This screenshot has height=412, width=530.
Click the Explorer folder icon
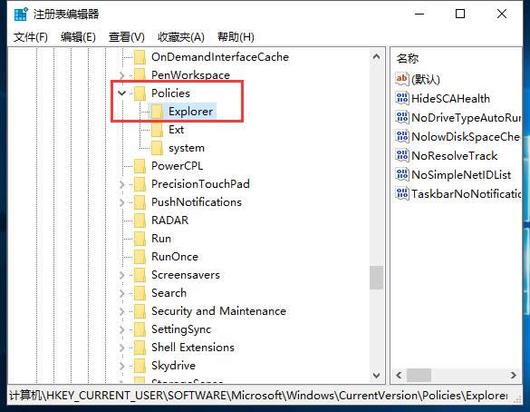(157, 112)
